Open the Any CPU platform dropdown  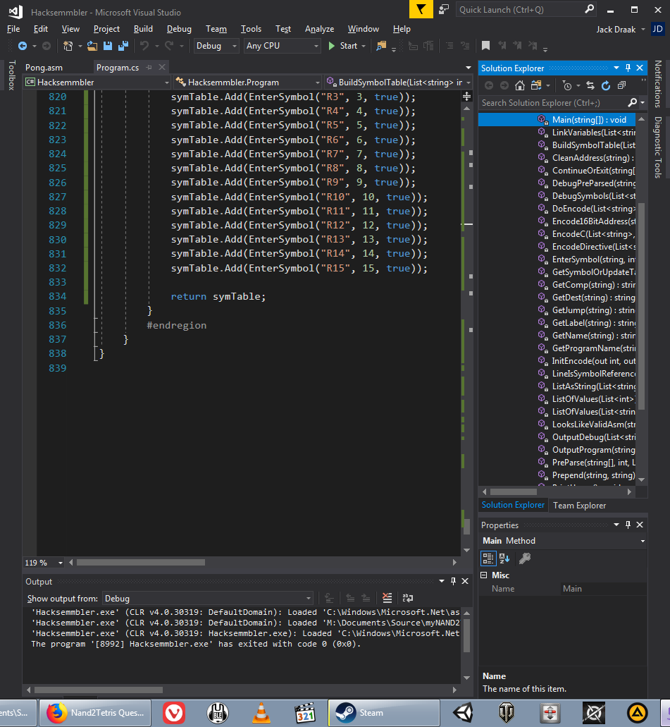(282, 46)
